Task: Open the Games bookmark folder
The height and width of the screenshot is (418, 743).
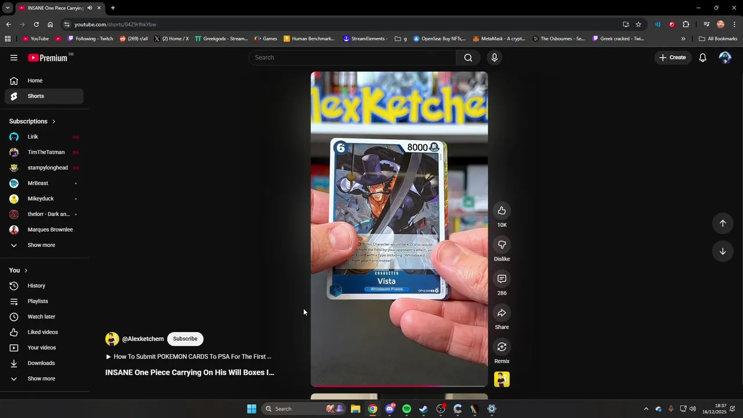Action: point(266,39)
